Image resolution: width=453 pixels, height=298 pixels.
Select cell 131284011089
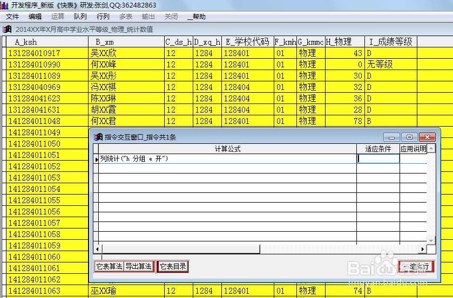(x=47, y=76)
